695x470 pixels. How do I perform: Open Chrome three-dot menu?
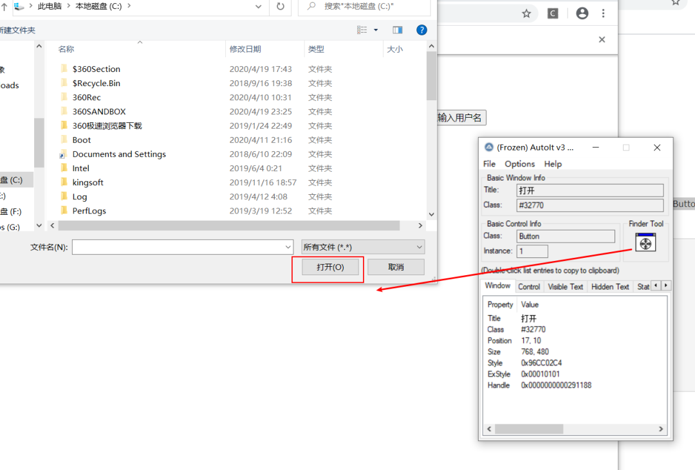point(603,14)
